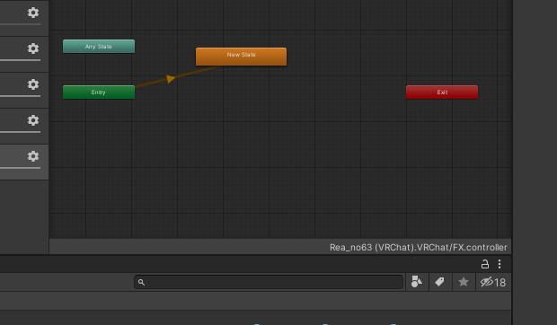The height and width of the screenshot is (325, 557).
Task: Toggle hidden packages visibility showing 18
Action: click(493, 282)
